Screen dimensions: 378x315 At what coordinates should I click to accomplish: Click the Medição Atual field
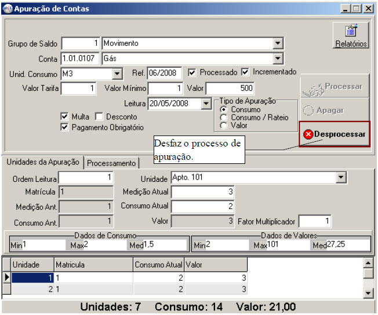coord(202,192)
